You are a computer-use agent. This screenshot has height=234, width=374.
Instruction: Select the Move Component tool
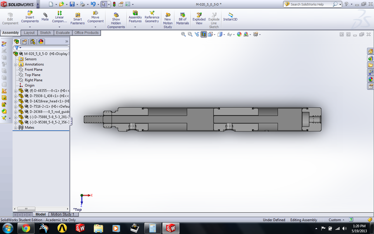click(x=96, y=17)
